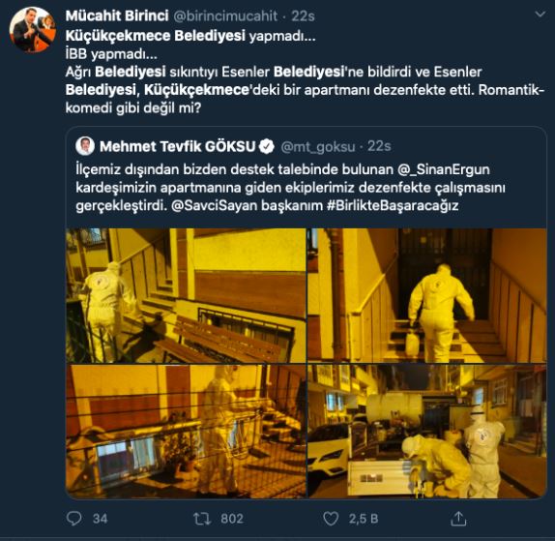Open the @mt_goksu handle in the quoted tweet
The image size is (555, 541).
point(317,147)
